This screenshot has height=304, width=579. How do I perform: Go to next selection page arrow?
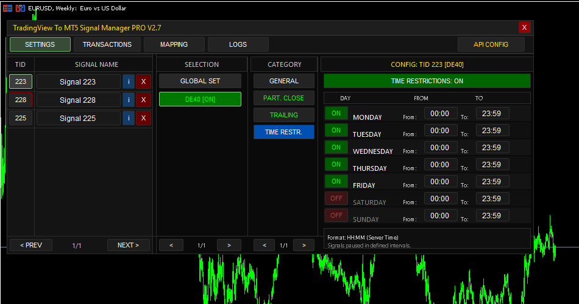click(x=229, y=245)
